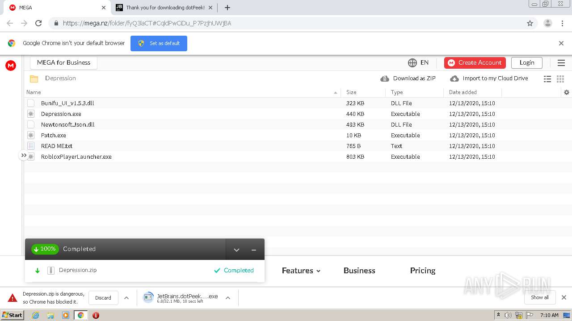
Task: Expand the sidebar with the double-arrow
Action: 24,155
